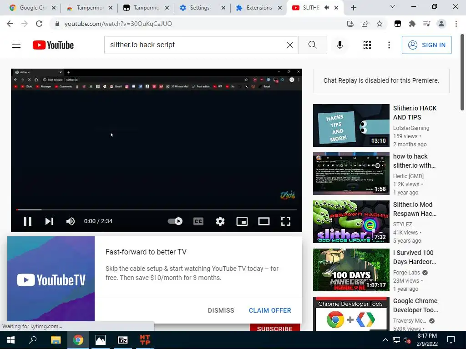This screenshot has width=466, height=349.
Task: Install app icon in address bar
Action: point(350,24)
